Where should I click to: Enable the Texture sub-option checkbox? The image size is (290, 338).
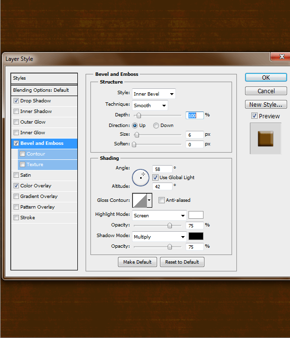(22, 164)
